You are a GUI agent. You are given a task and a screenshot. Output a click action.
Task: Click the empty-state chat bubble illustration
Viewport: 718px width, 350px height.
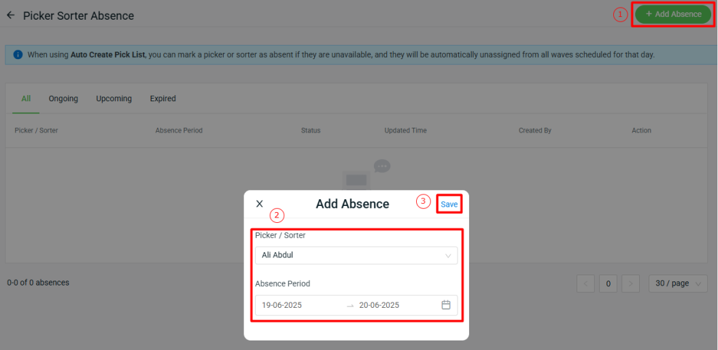381,166
